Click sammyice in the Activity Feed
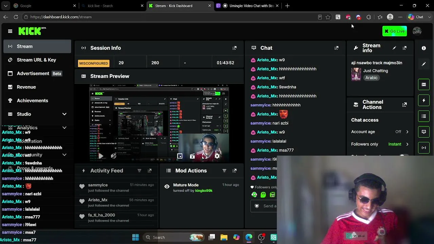The width and height of the screenshot is (434, 244). coord(98,185)
